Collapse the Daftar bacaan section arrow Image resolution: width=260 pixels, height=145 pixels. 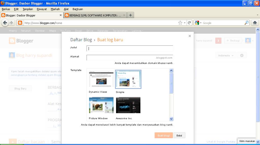(x=13, y=141)
